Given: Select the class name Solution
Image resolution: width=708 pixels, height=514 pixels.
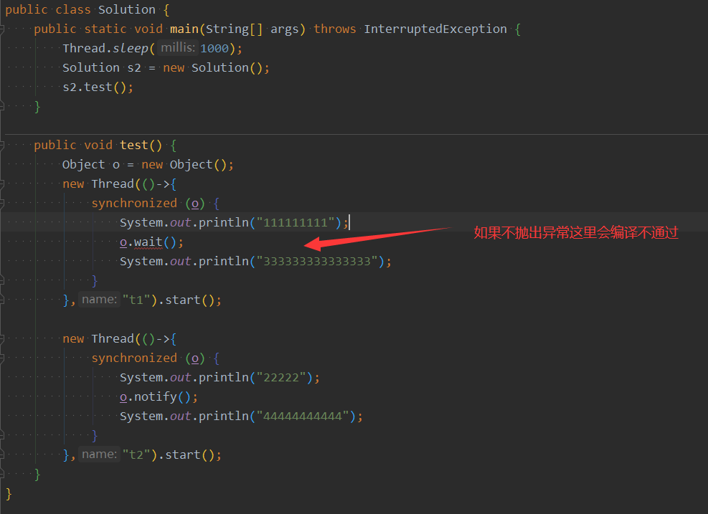Looking at the screenshot, I should pos(126,9).
